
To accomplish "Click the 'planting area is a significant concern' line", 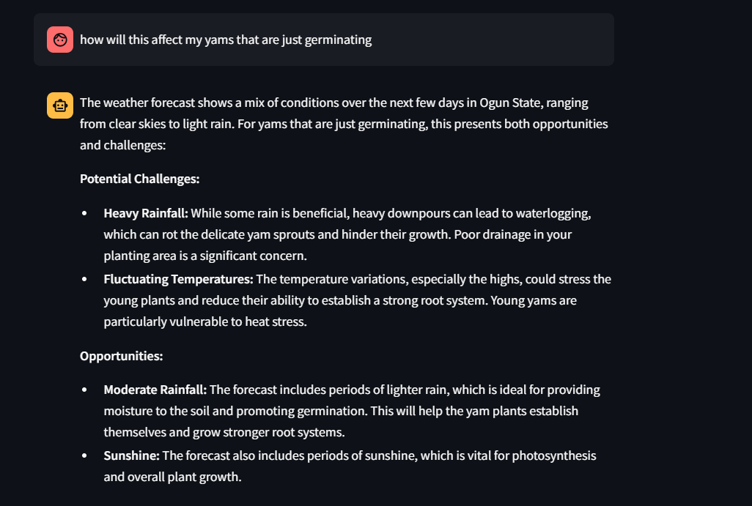I will coord(204,256).
